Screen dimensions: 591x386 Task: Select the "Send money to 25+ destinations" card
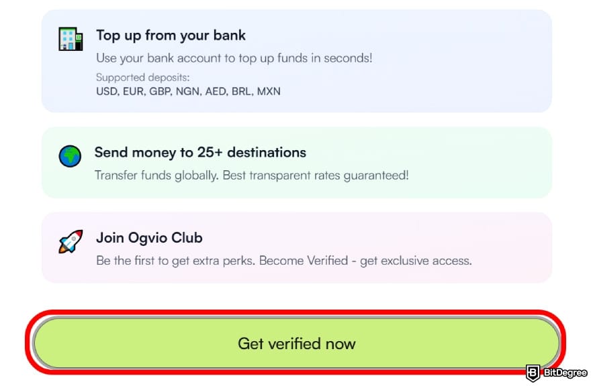pyautogui.click(x=295, y=163)
